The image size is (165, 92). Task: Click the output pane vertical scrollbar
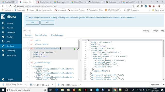(163, 49)
